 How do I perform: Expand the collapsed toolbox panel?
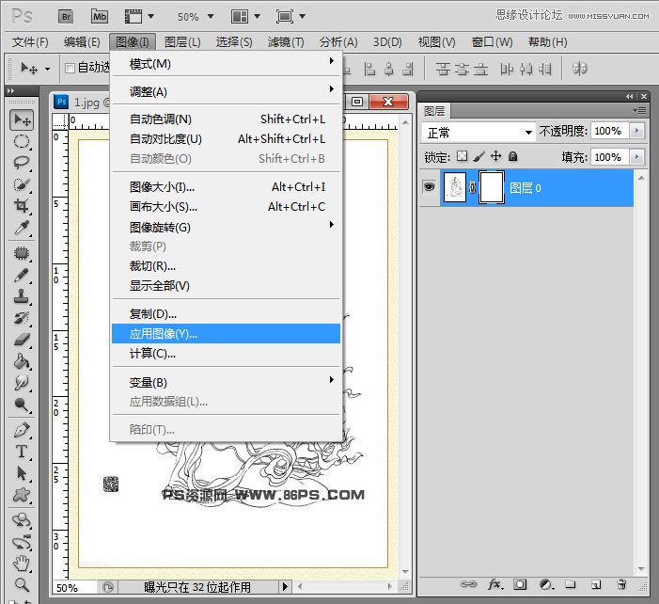[x=11, y=90]
